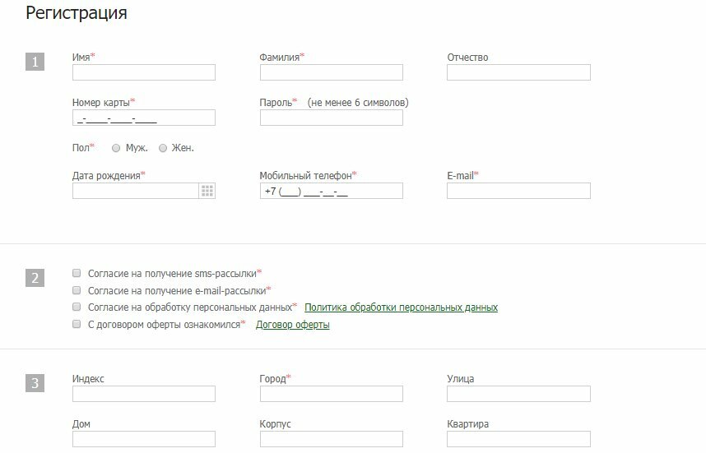Click the Имя input field

pos(144,72)
